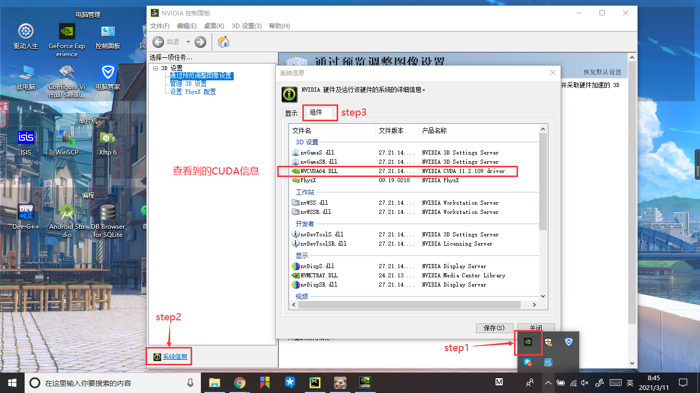700x393 pixels.
Task: Click DB Browser for SQLite desktop icon
Action: click(x=108, y=222)
